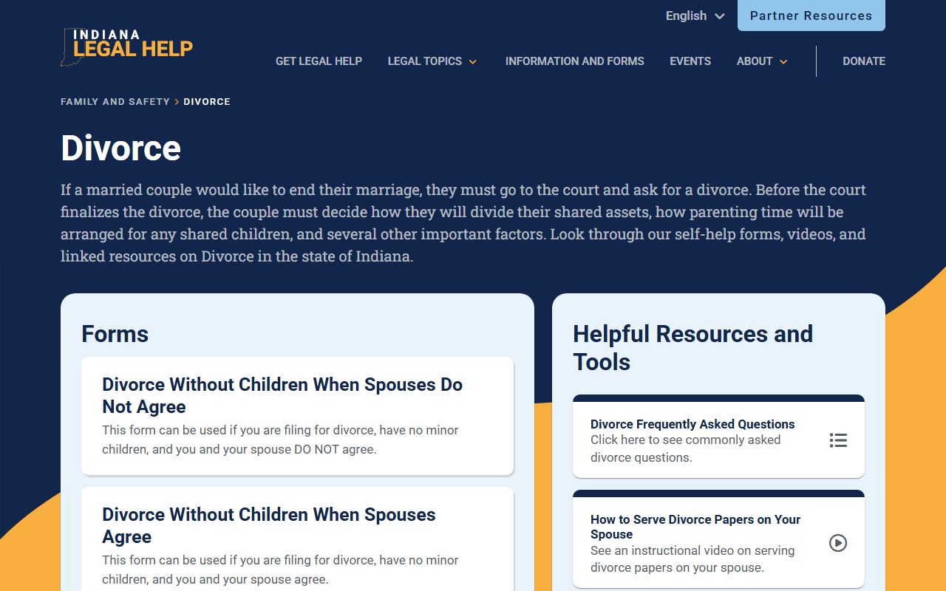Click the breadcrumb separator arrow

177,102
